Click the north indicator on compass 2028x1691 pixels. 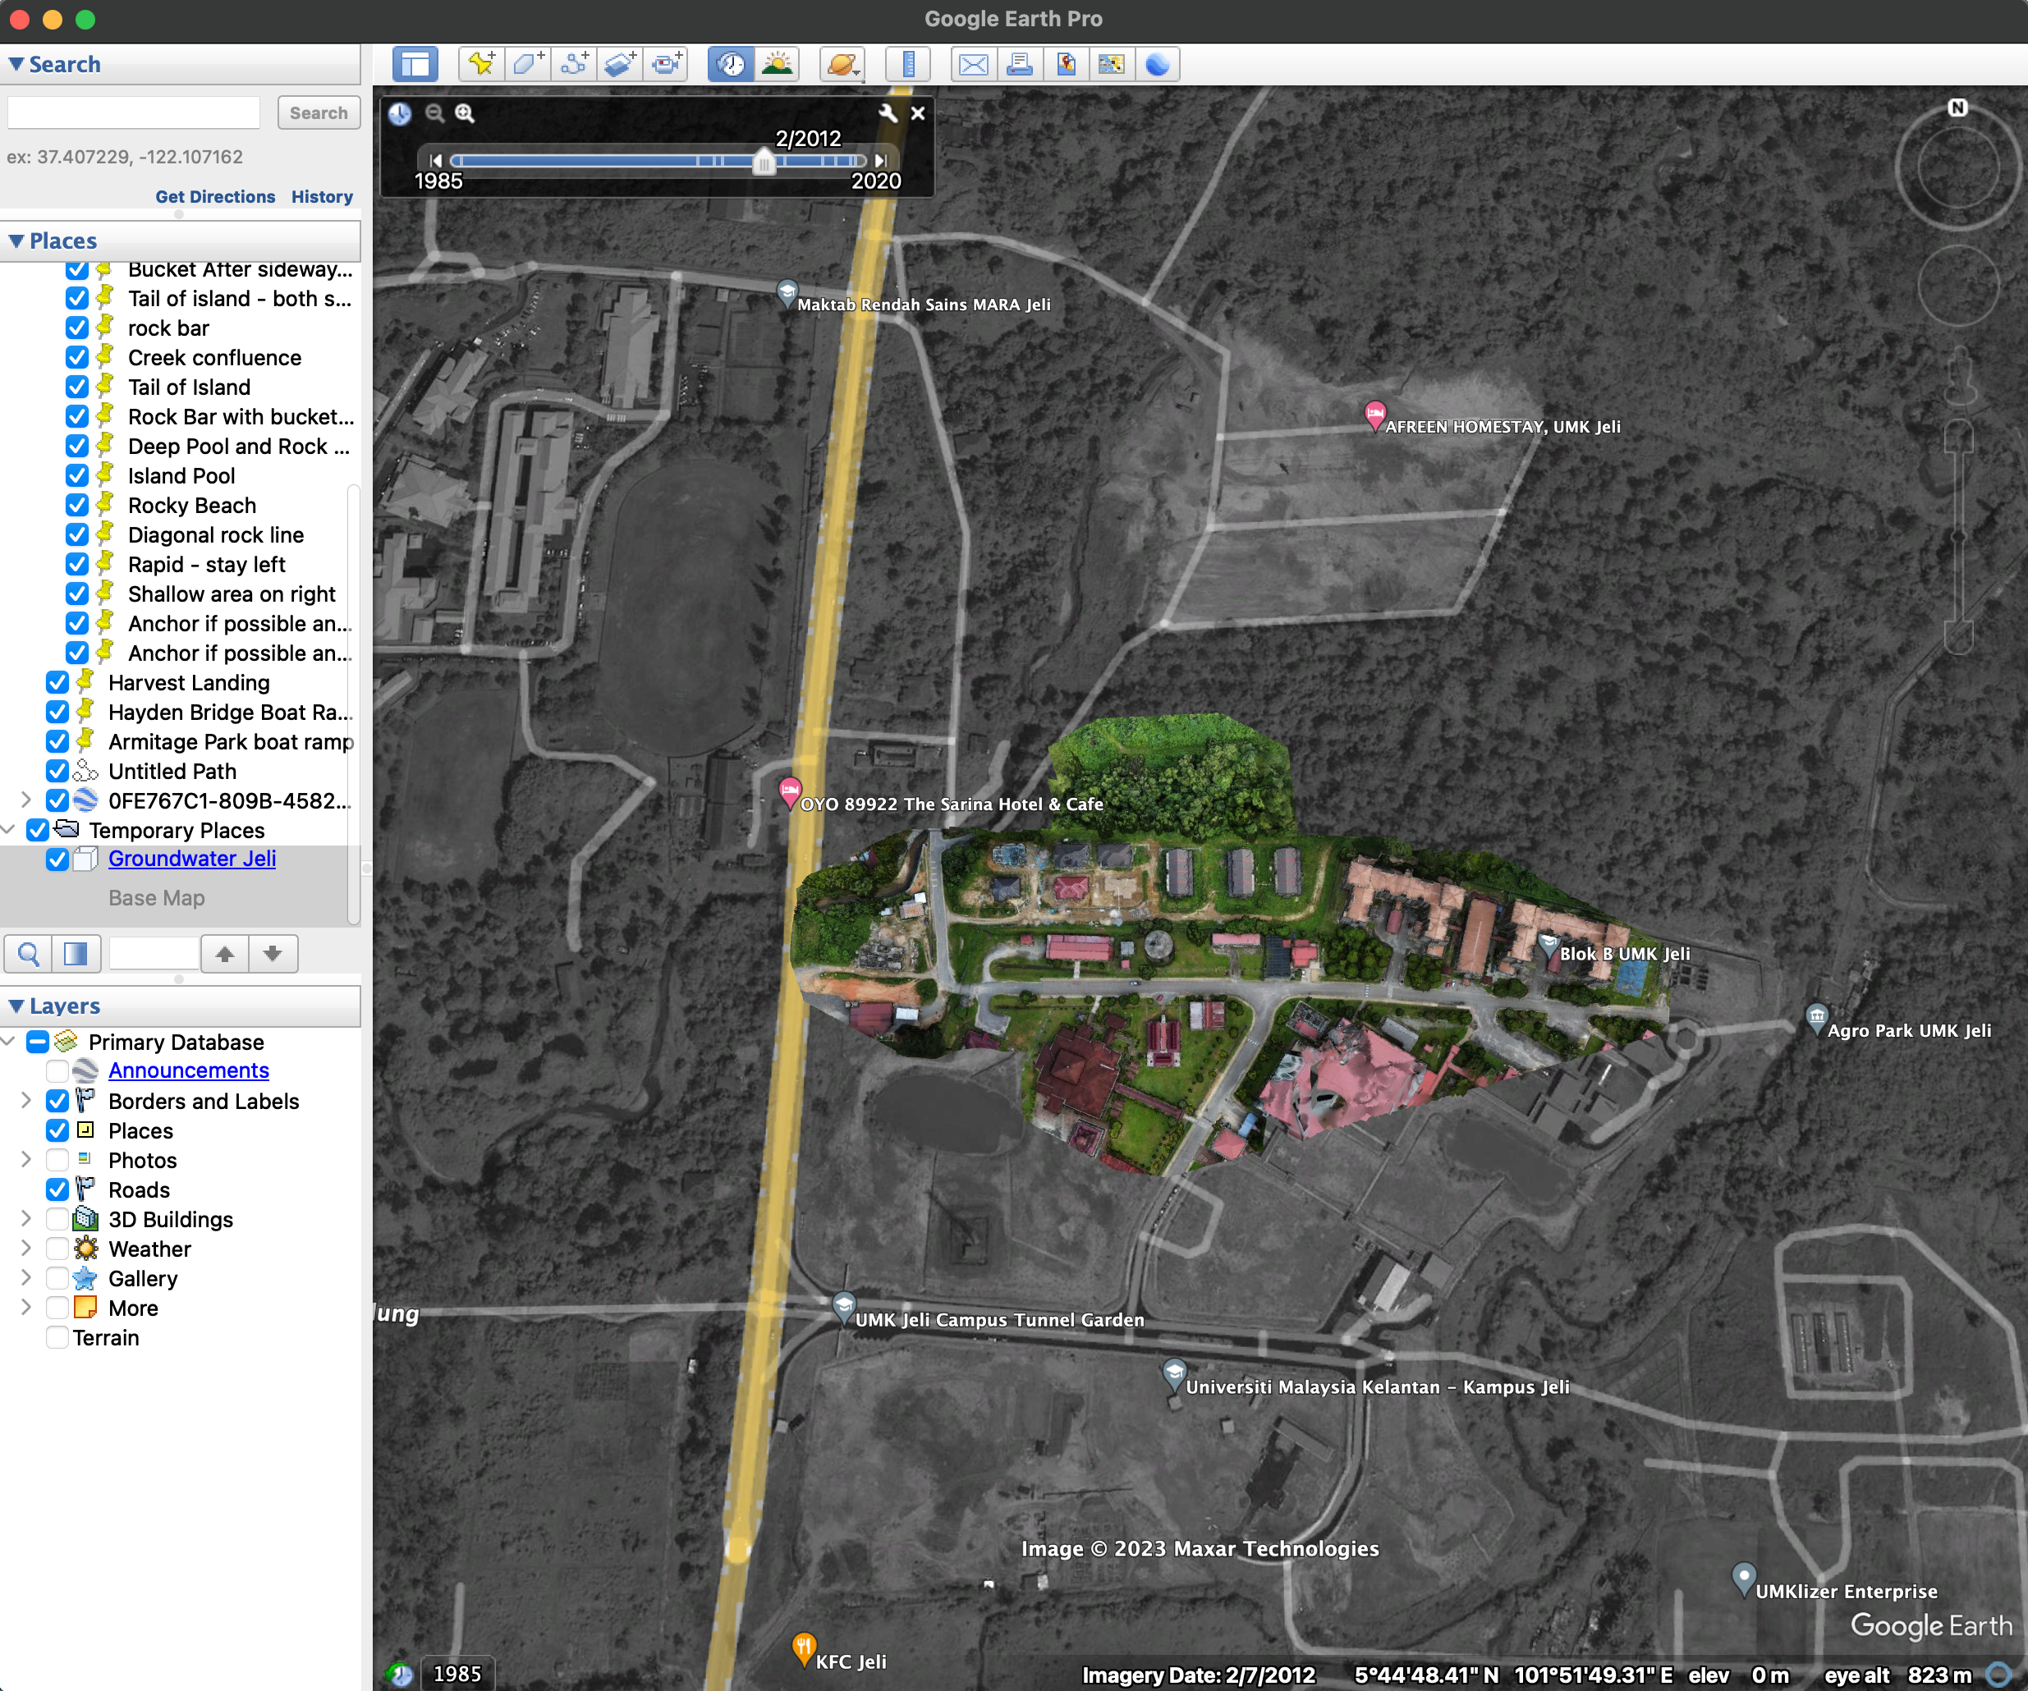1957,108
